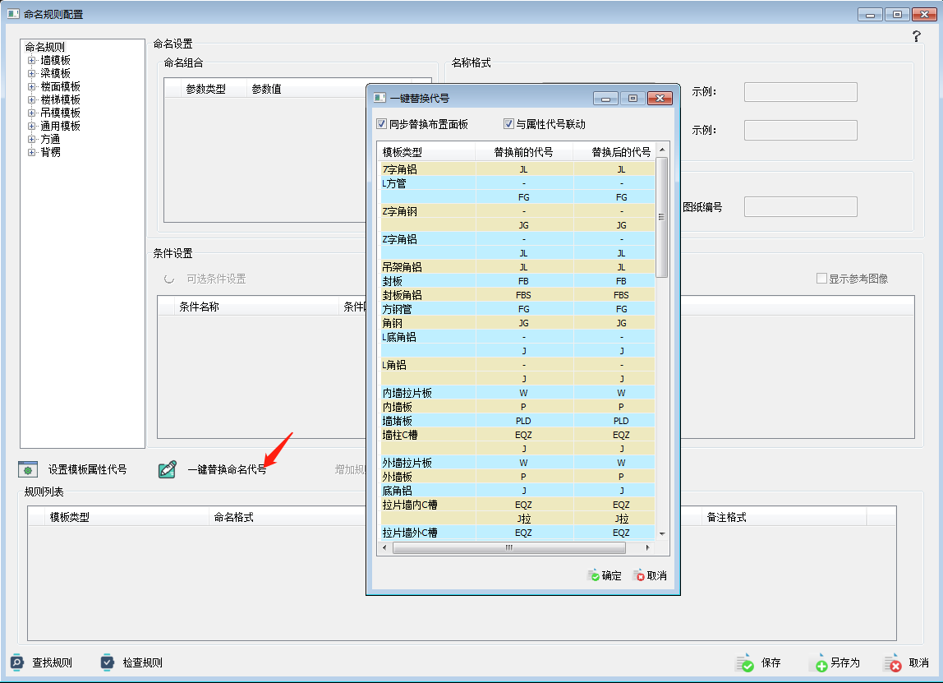Click the bottom-right 取消 cancel icon

click(892, 662)
